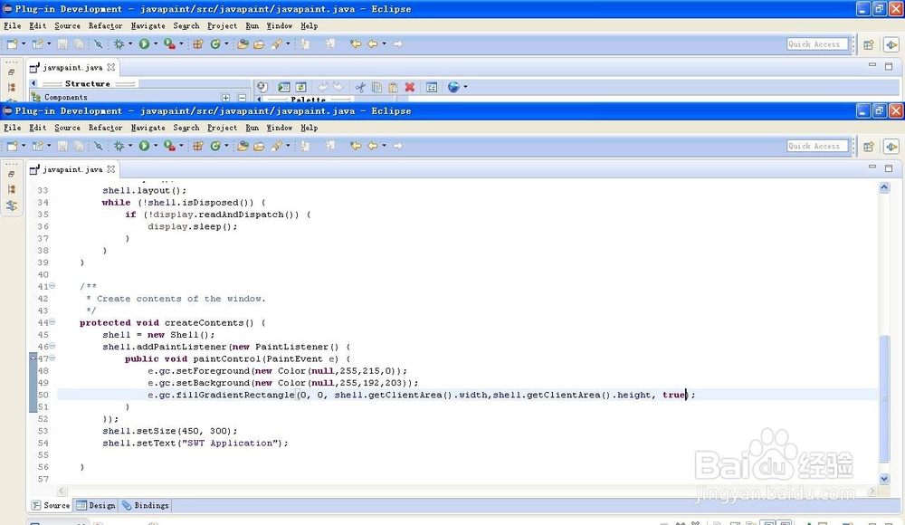This screenshot has width=905, height=525.
Task: Maximize the editor area in front window
Action: click(889, 168)
